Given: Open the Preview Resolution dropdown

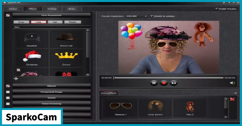Looking at the screenshot, I should [x=136, y=16].
